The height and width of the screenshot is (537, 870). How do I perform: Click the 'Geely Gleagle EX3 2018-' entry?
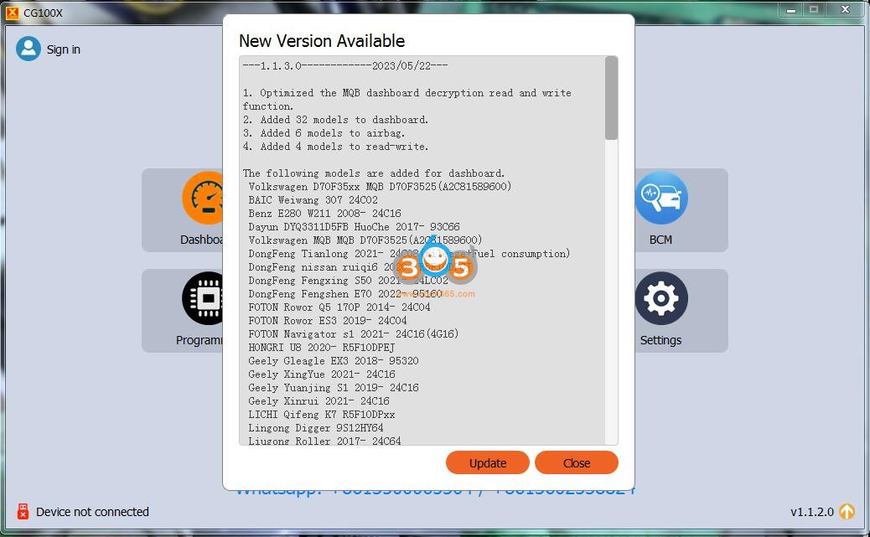[334, 360]
